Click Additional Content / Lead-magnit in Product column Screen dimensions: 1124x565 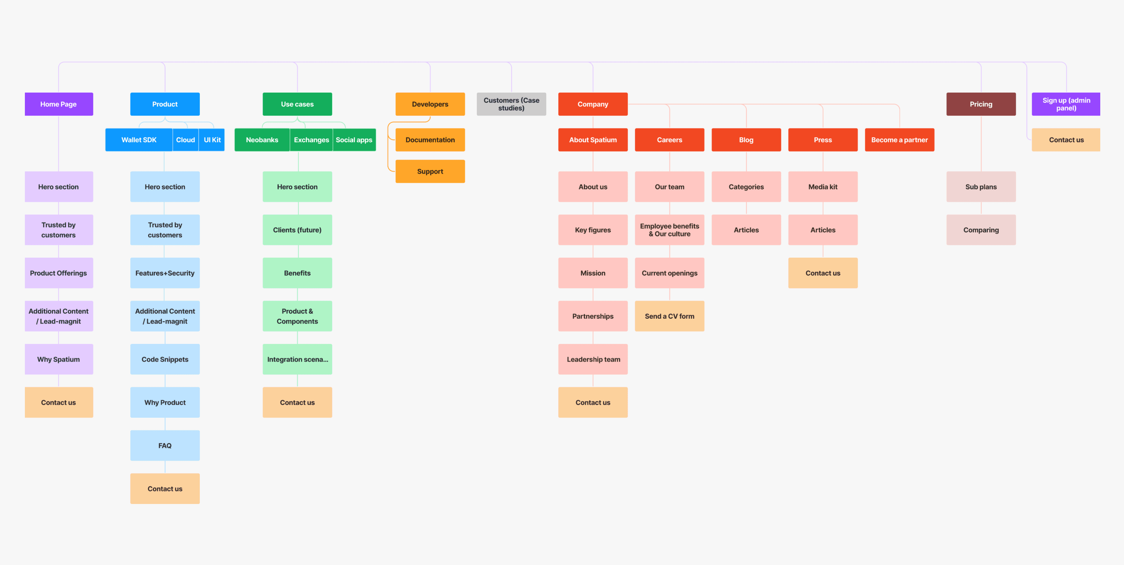point(165,316)
